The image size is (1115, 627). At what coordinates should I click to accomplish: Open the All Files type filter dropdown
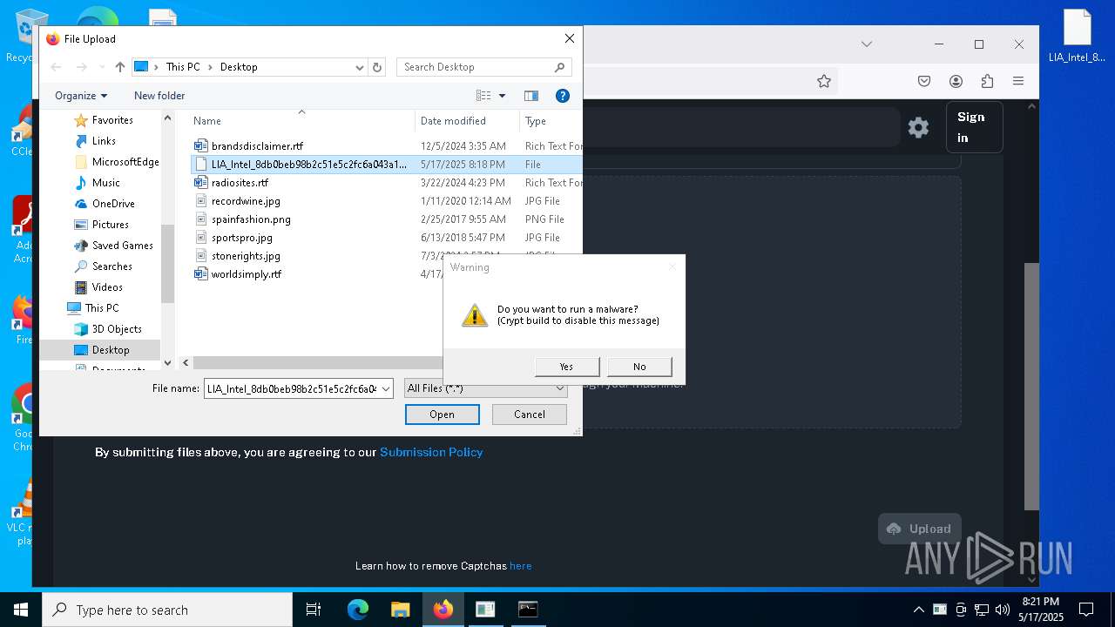pyautogui.click(x=486, y=388)
